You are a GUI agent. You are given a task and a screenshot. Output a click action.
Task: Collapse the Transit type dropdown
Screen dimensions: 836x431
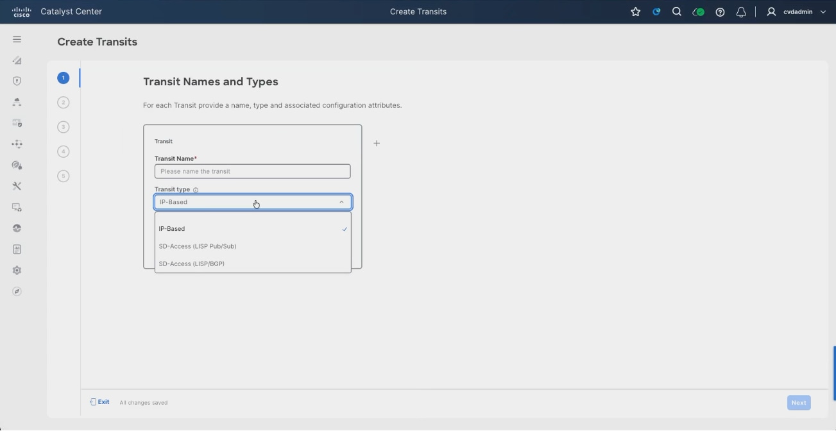[x=341, y=202]
